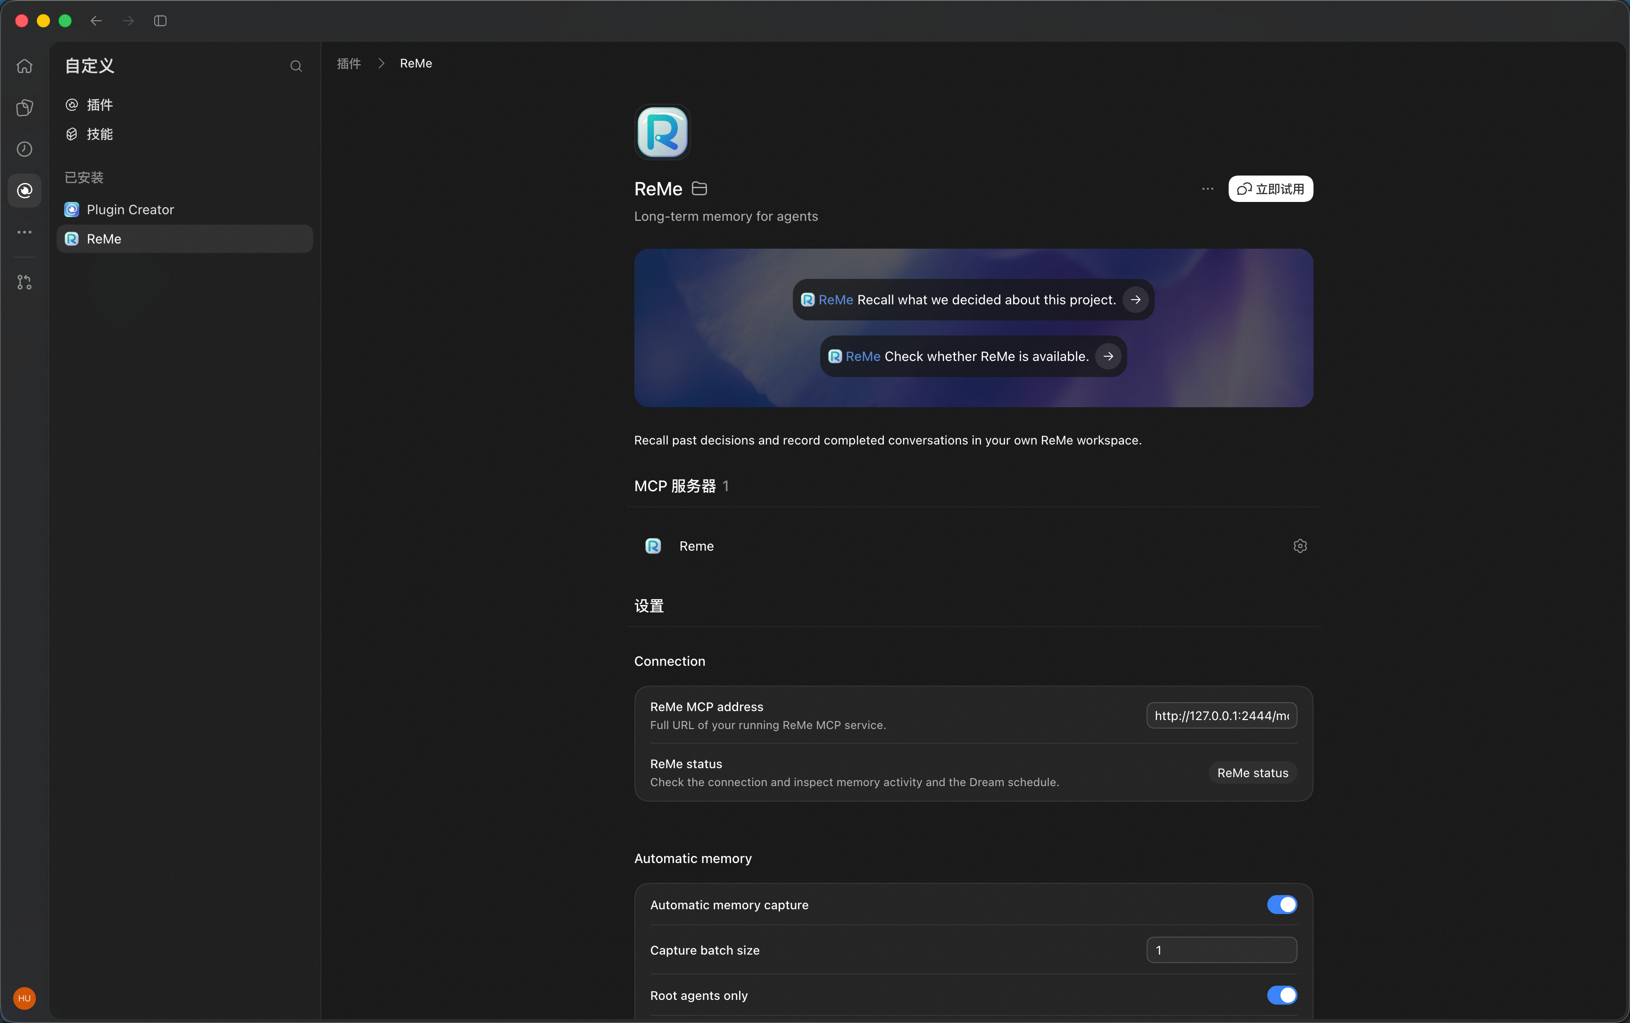Open the 插件 menu item in the sidebar
This screenshot has width=1630, height=1023.
coord(184,105)
